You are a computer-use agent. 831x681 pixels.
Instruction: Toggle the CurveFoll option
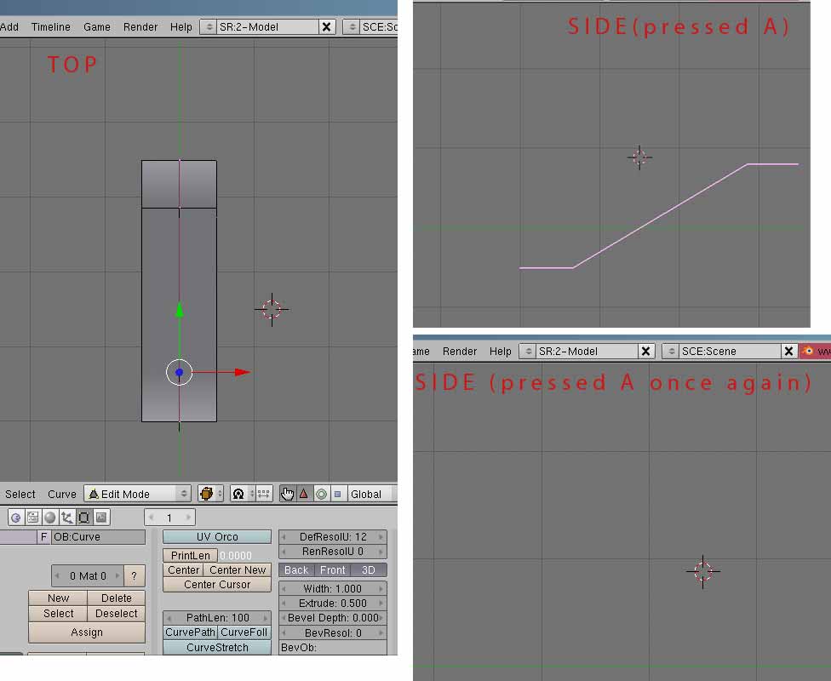(x=244, y=632)
